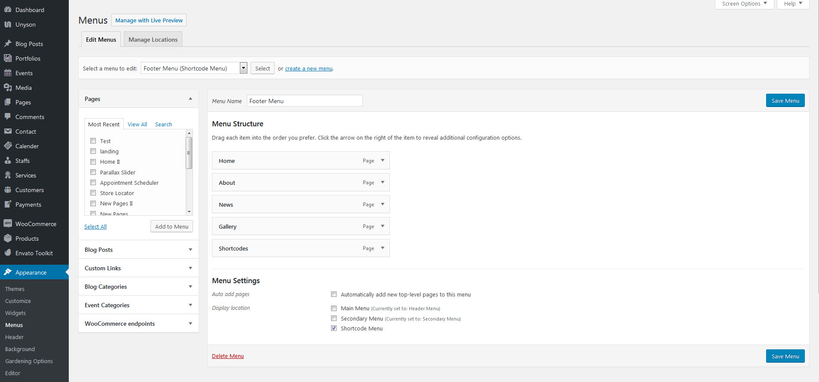Screen dimensions: 819x382
Task: Open the Help dropdown
Action: (x=793, y=4)
